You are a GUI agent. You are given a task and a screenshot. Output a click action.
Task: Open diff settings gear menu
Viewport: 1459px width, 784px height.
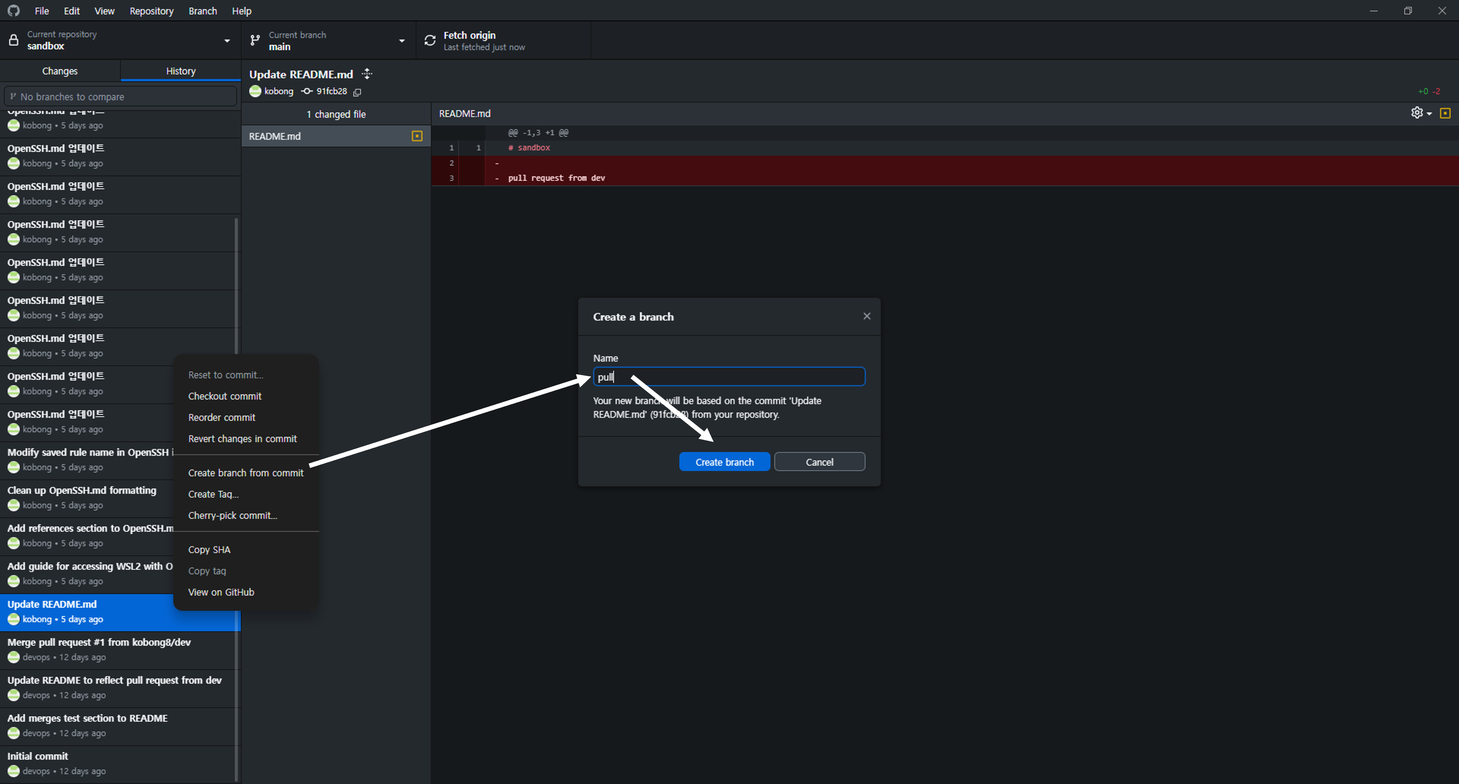coord(1417,113)
